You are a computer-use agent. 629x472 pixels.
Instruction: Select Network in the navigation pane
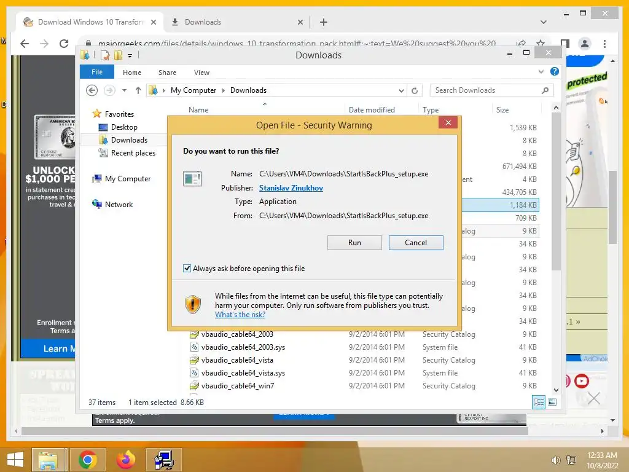(x=119, y=204)
